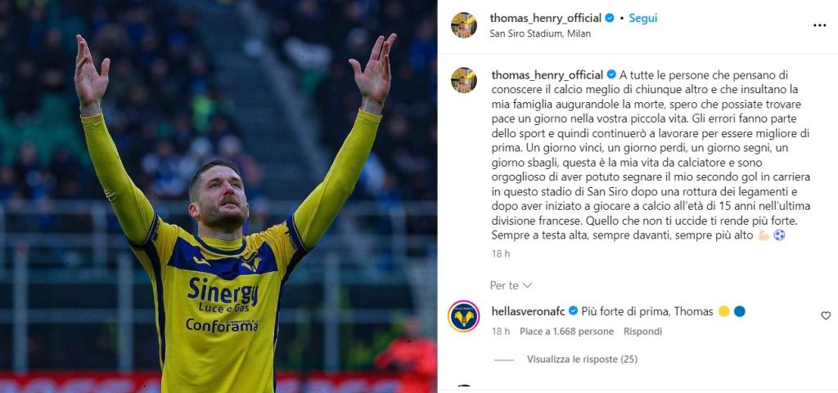Viewport: 838px width, 393px height.
Task: Like the hellasveronafc comment with heart icon
Action: (x=826, y=315)
